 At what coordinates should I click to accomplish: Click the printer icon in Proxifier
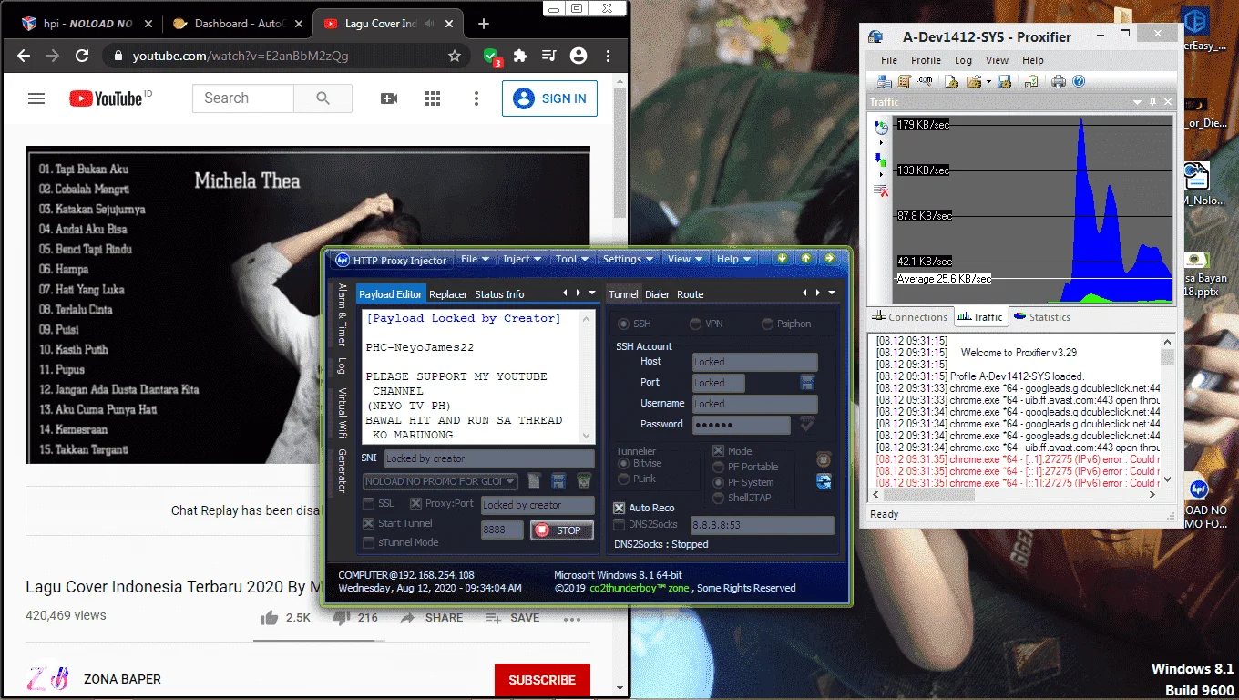(x=1059, y=81)
